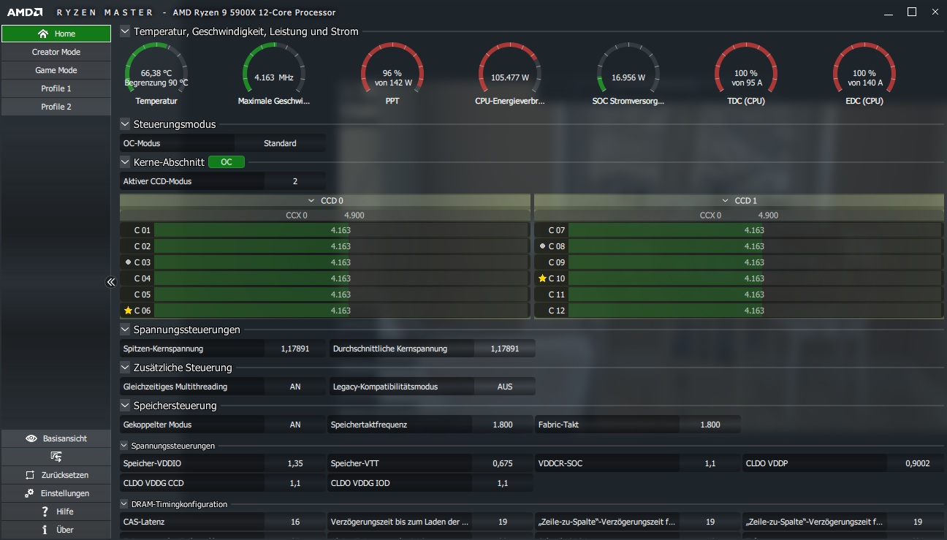Switch to Creator Mode profile
This screenshot has height=540, width=947.
pos(56,52)
